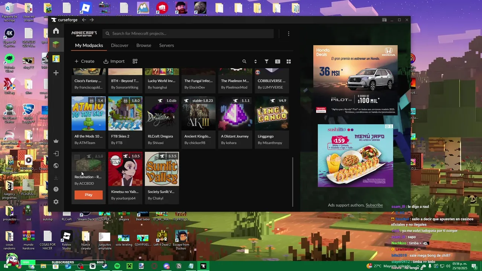Viewport: 482px width, 271px height.
Task: Add a new game with the plus icon
Action: (56, 73)
